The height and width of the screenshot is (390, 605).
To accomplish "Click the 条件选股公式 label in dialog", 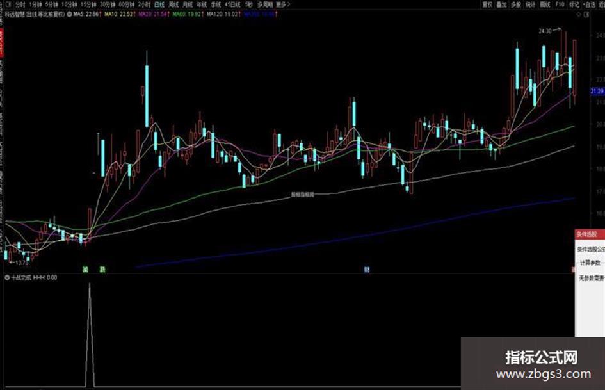I will pos(591,250).
